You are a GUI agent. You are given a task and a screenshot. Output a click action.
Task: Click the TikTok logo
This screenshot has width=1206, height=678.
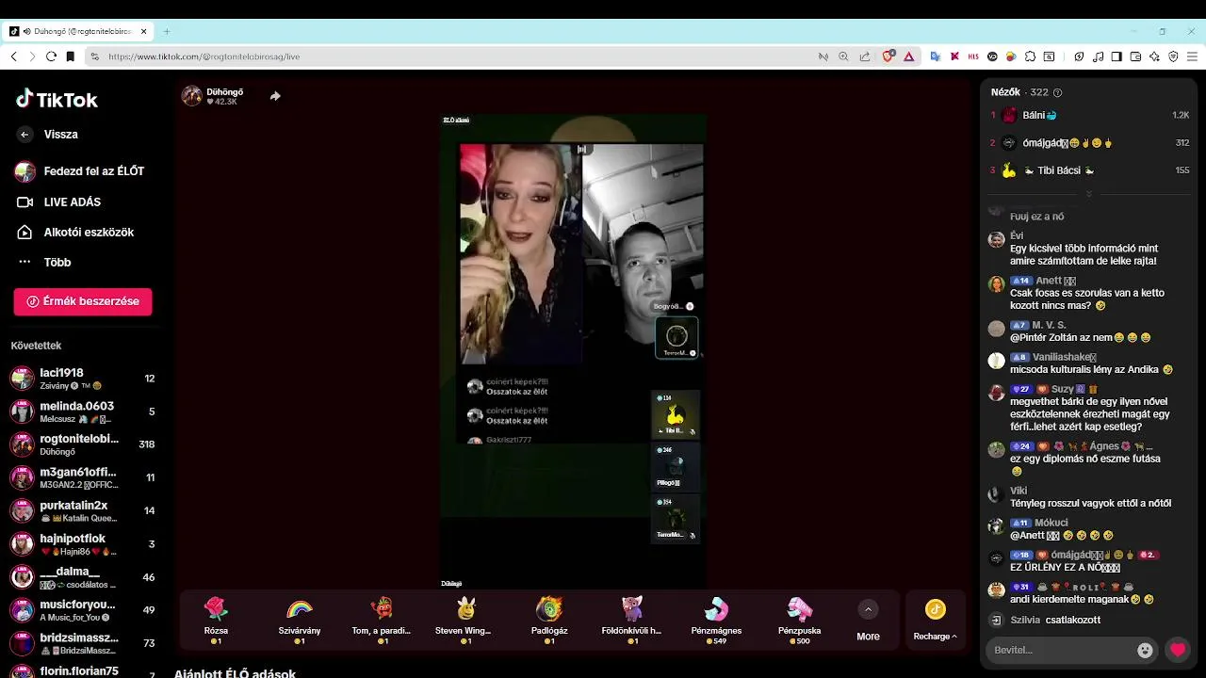(x=57, y=100)
